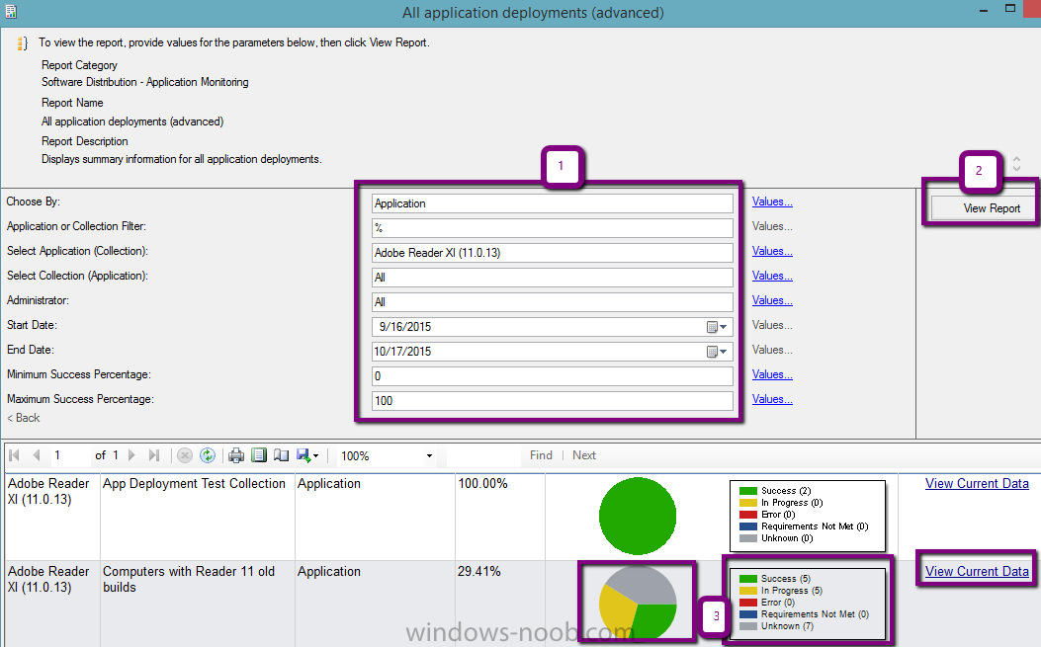The width and height of the screenshot is (1041, 647).
Task: Click the all-green 100% success pie chart
Action: [x=638, y=516]
